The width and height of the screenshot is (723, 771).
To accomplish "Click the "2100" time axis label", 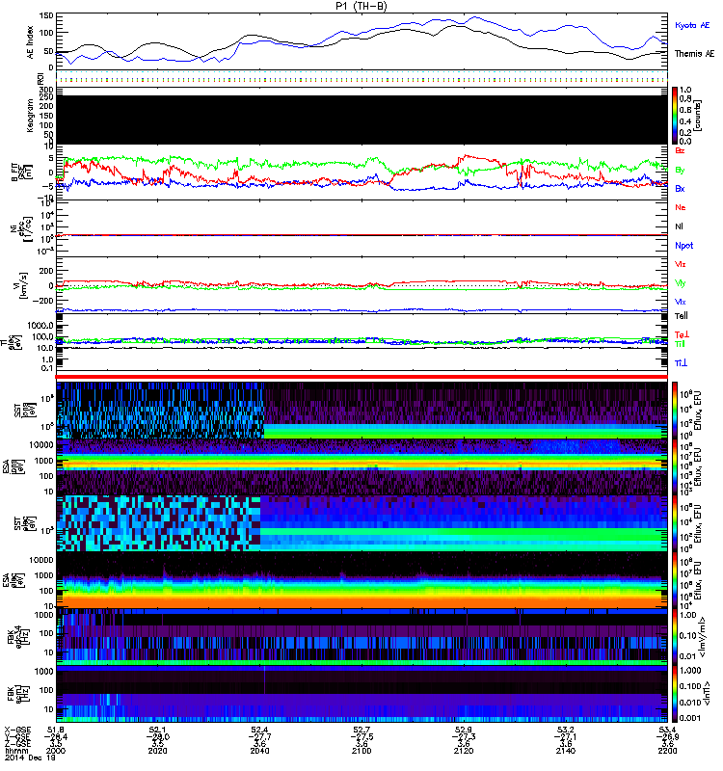I will pyautogui.click(x=361, y=751).
